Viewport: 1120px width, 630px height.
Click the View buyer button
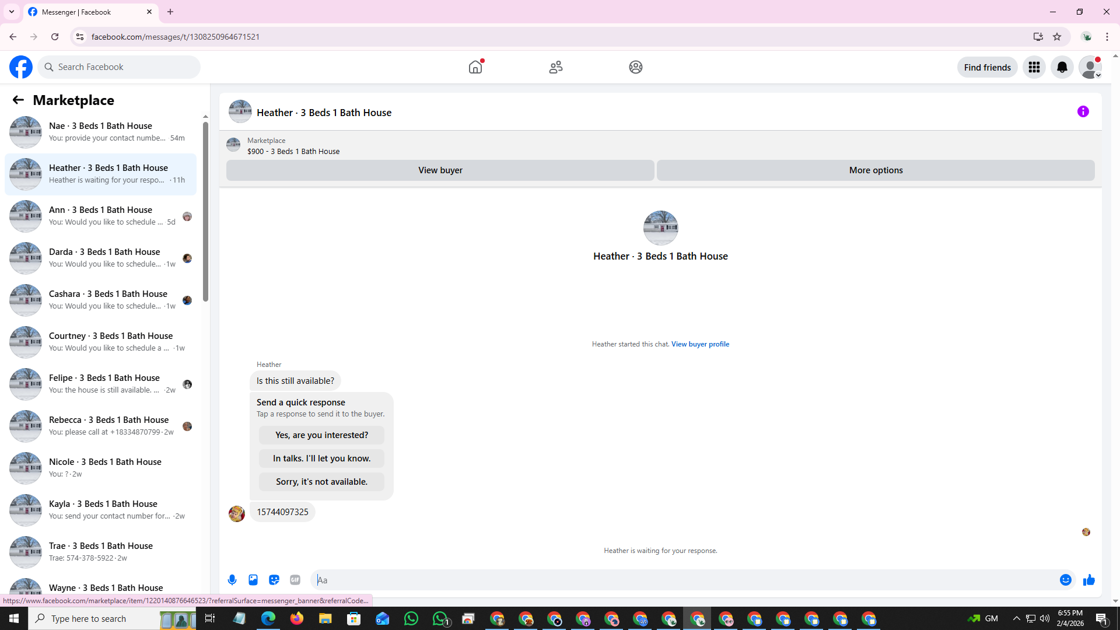[440, 170]
